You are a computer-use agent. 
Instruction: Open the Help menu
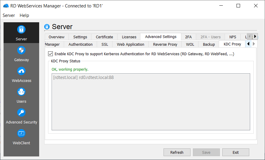(24, 15)
